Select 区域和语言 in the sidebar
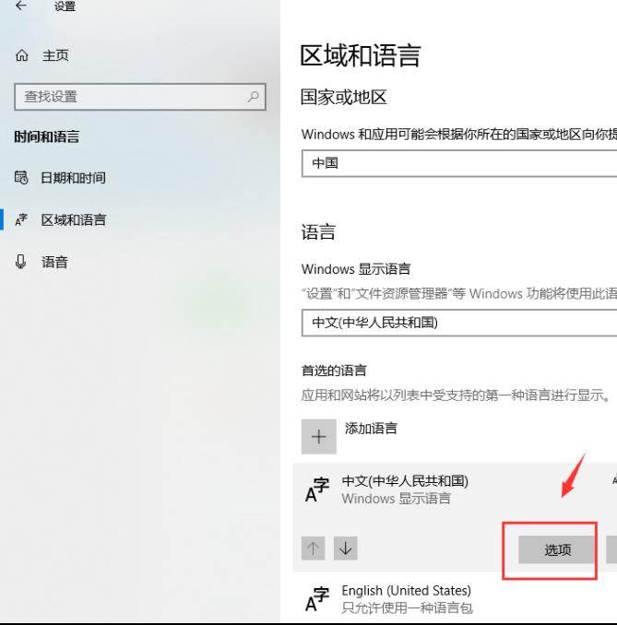The width and height of the screenshot is (617, 625). pos(74,220)
